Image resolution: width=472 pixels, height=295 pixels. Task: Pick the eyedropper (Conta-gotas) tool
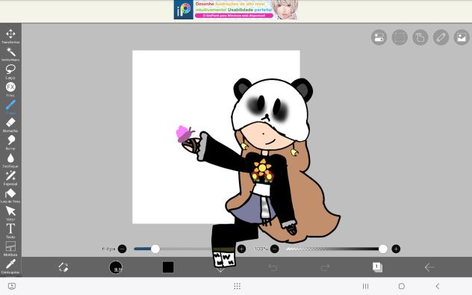click(10, 267)
